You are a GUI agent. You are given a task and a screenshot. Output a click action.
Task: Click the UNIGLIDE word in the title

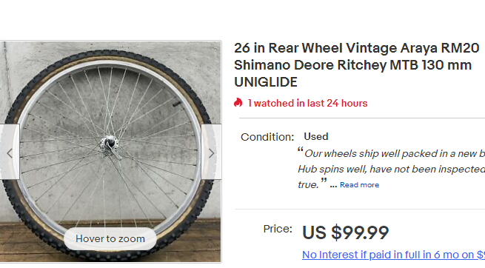point(266,82)
